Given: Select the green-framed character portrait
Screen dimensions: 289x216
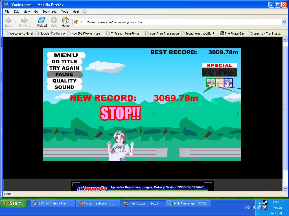Looking at the screenshot, I should pyautogui.click(x=211, y=83).
